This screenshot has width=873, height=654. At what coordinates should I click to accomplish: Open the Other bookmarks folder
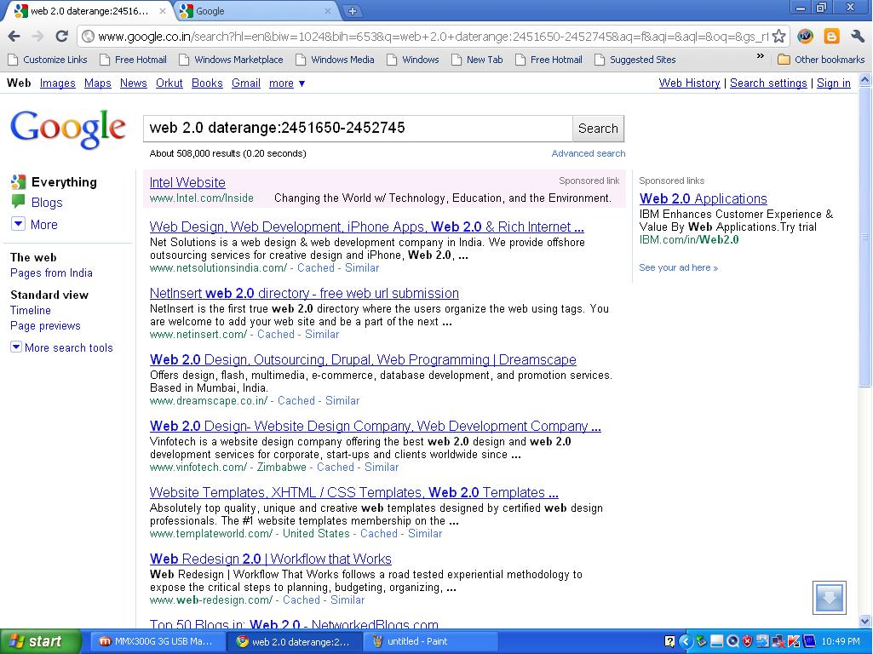pos(821,60)
